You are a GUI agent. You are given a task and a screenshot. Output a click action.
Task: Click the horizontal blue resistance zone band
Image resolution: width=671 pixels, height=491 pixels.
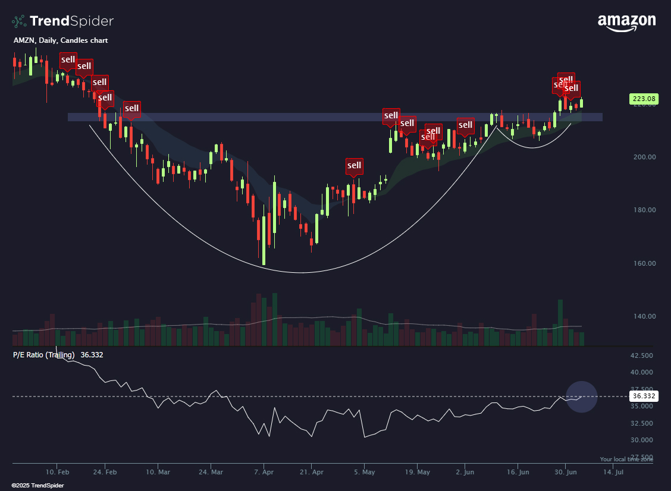click(335, 117)
